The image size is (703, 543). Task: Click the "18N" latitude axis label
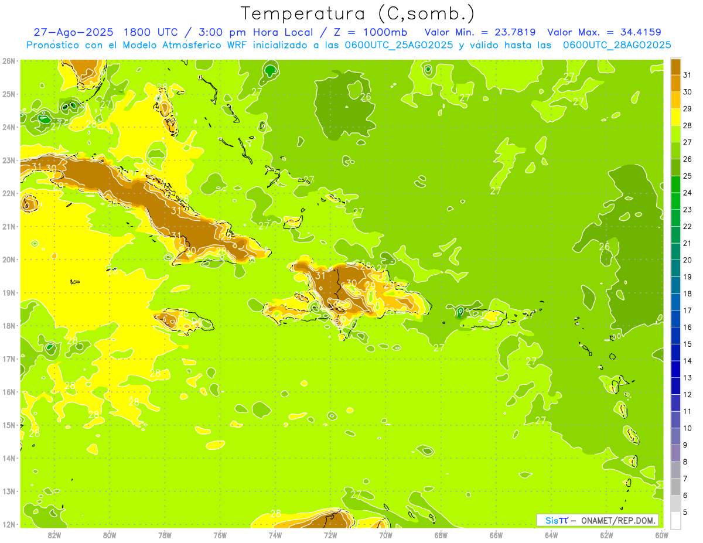tap(8, 326)
